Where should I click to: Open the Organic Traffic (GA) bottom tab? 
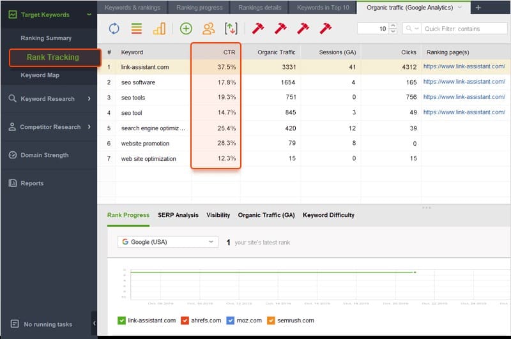[266, 215]
